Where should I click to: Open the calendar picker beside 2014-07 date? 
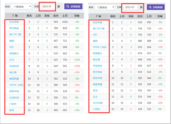[x=59, y=6]
